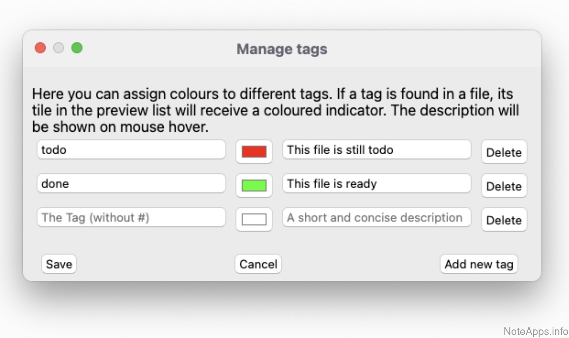Click the empty short description field
Screen dimensions: 569x338
(x=376, y=217)
